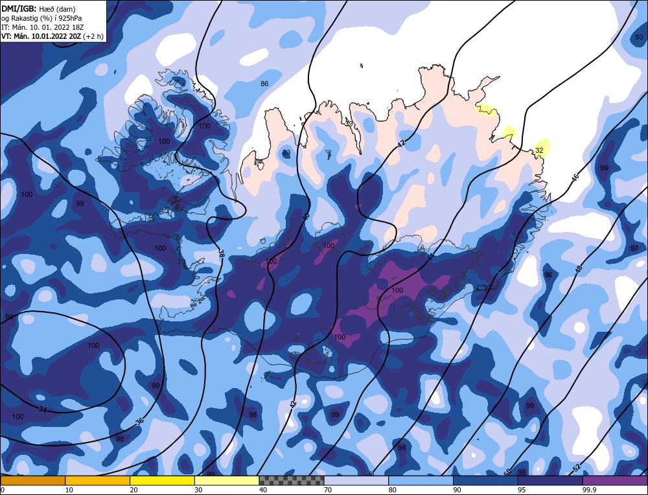Click the value "32" in the yellow patch
The width and height of the screenshot is (648, 495).
539,150
